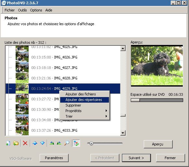Select IMG_4028.JPG in the photo list

click(63, 78)
